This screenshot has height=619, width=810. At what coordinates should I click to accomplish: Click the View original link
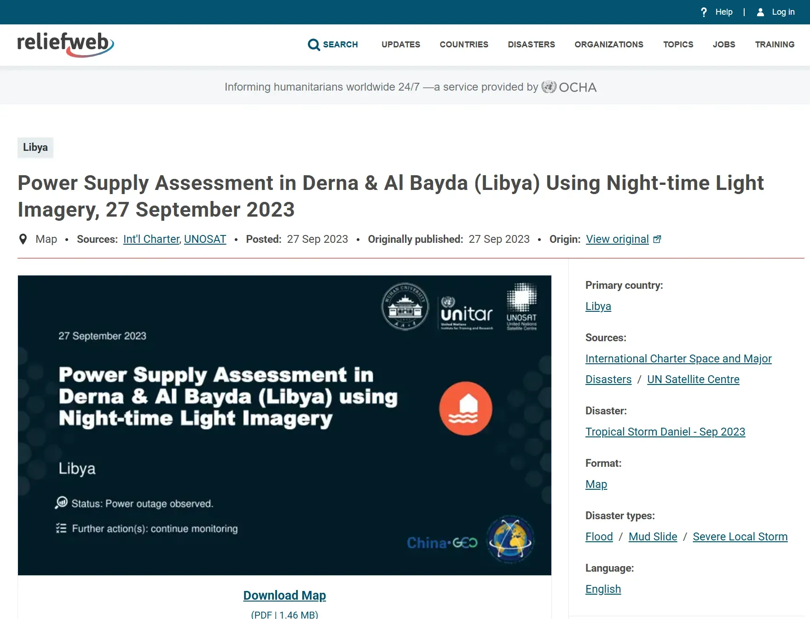[617, 239]
